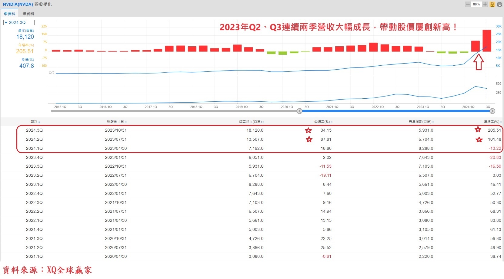Sort table by 季增率(%) column

tap(323, 122)
